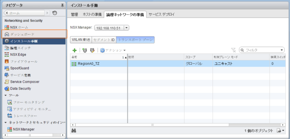Screen dimensions: 290x139
Task: Open NSX Manager IP address dropdown
Action: (x=127, y=28)
